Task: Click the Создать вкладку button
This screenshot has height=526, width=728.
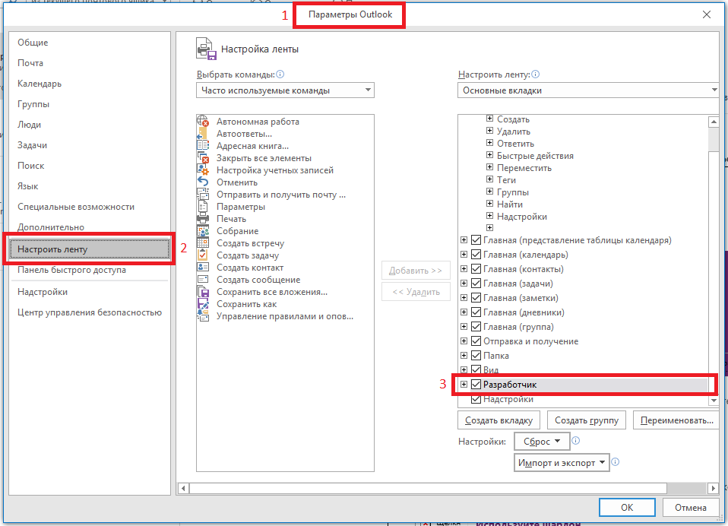Action: 499,420
